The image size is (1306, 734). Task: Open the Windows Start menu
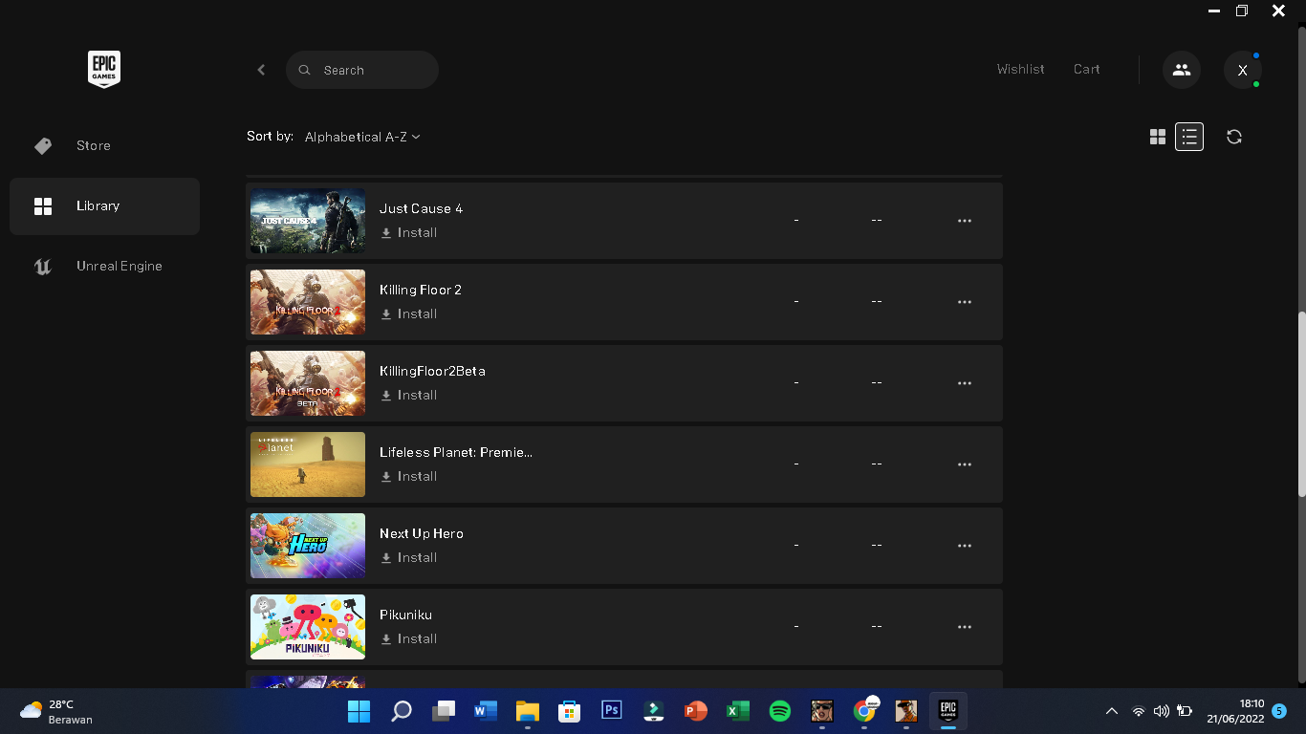pyautogui.click(x=359, y=711)
